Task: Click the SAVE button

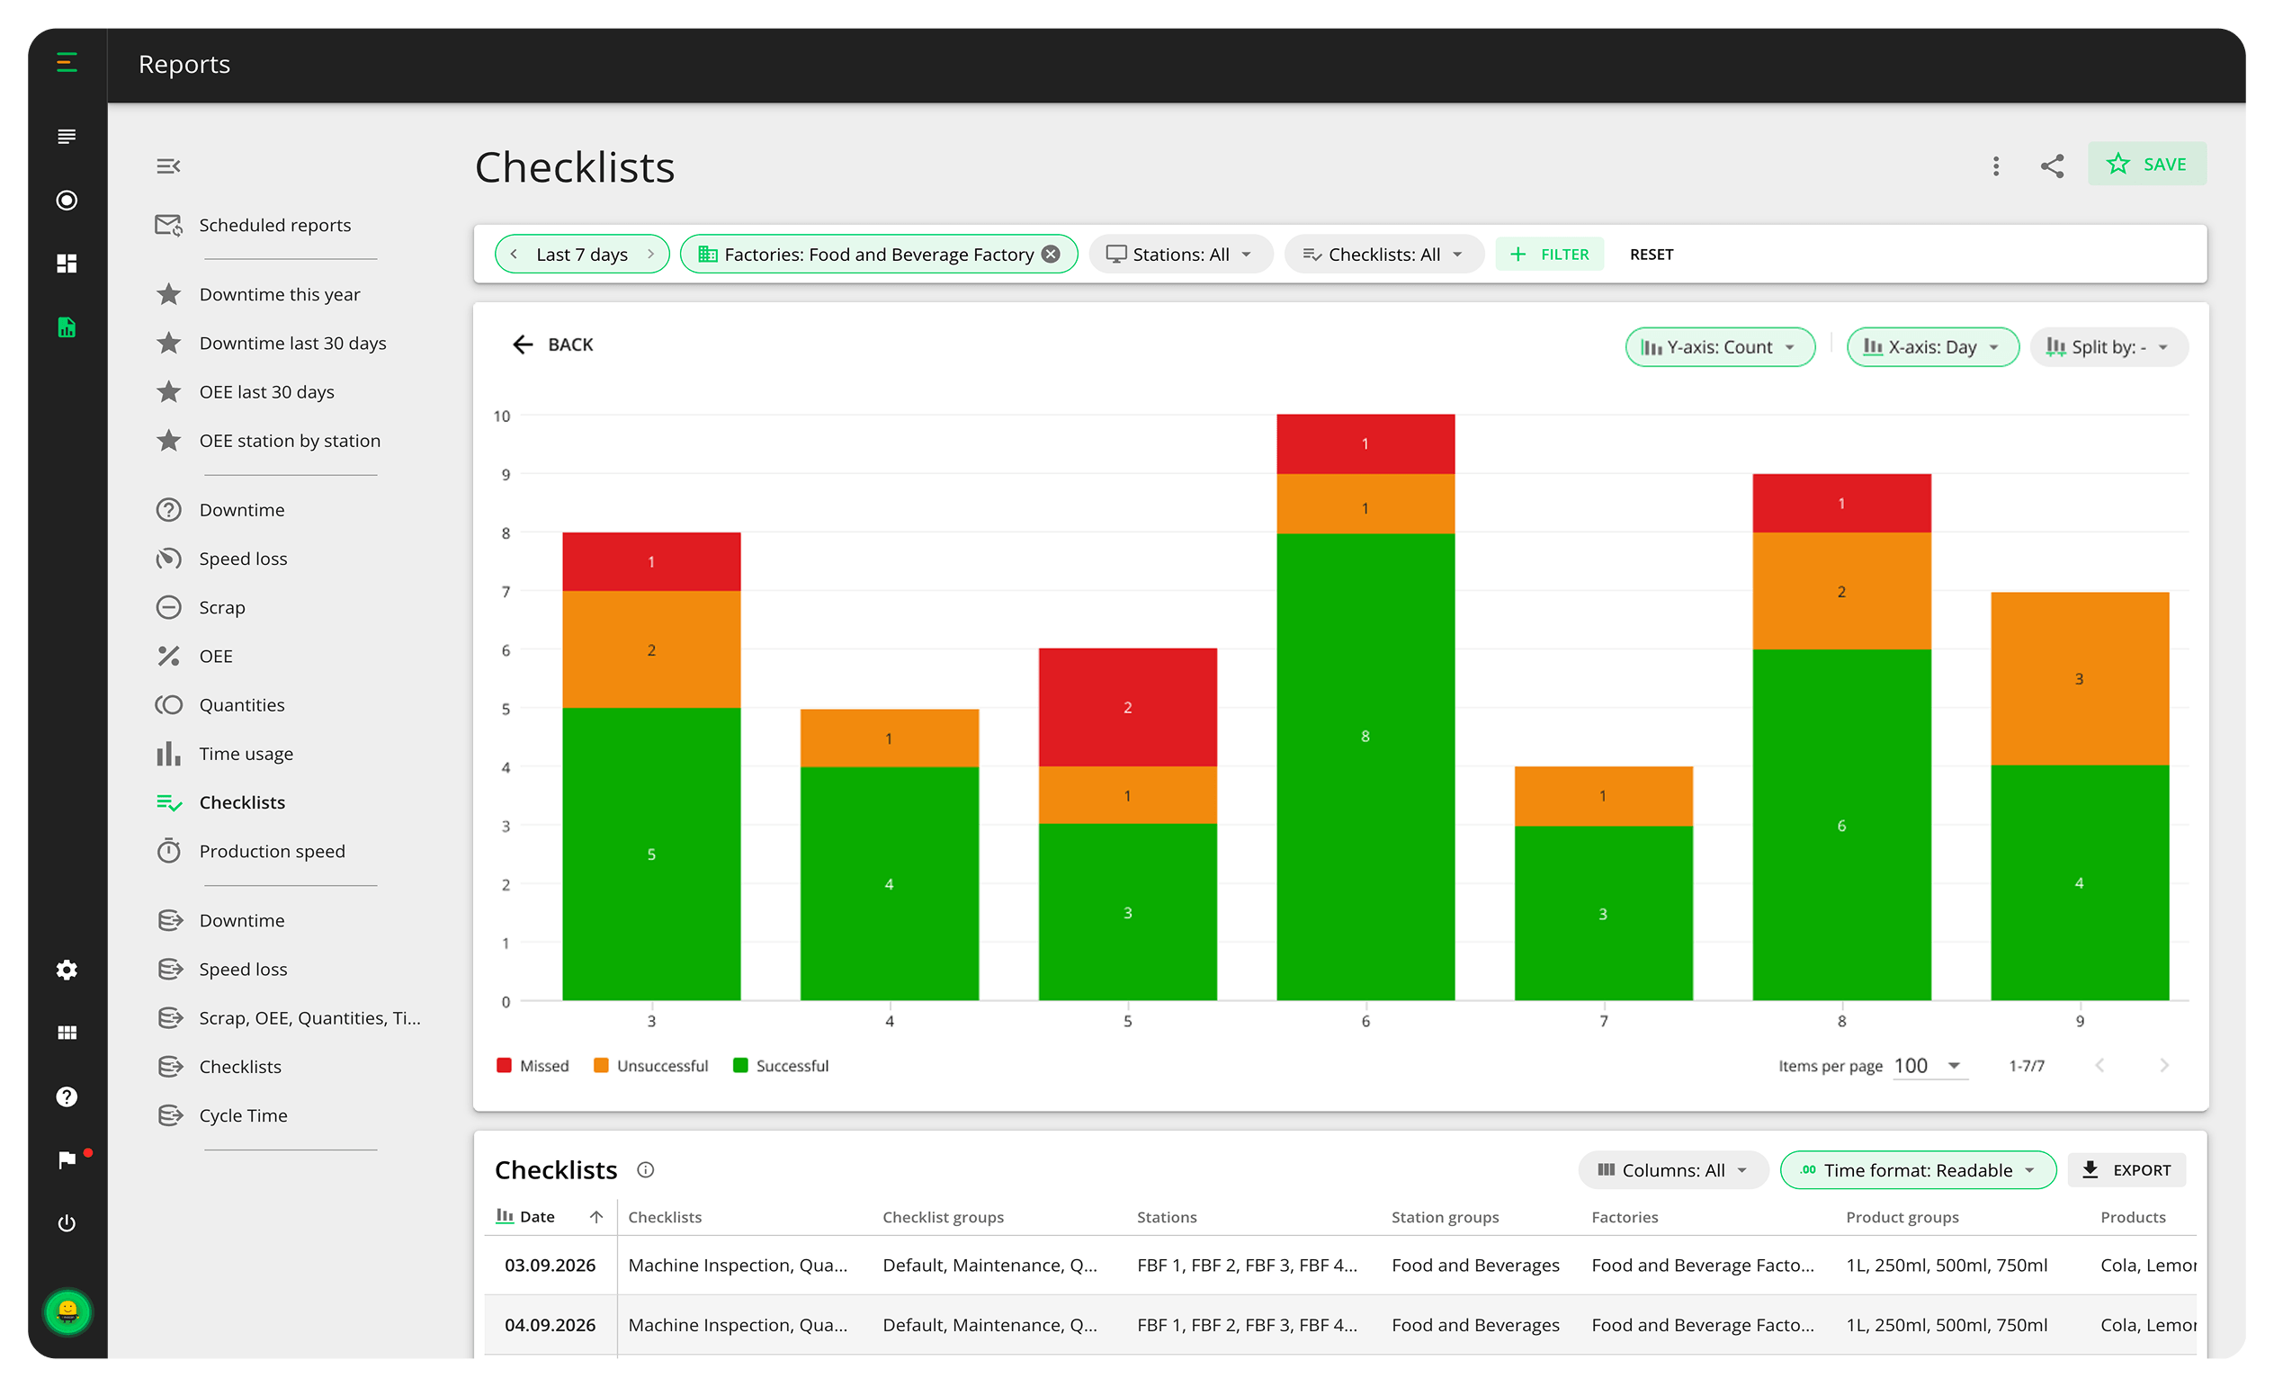Action: (x=2146, y=165)
